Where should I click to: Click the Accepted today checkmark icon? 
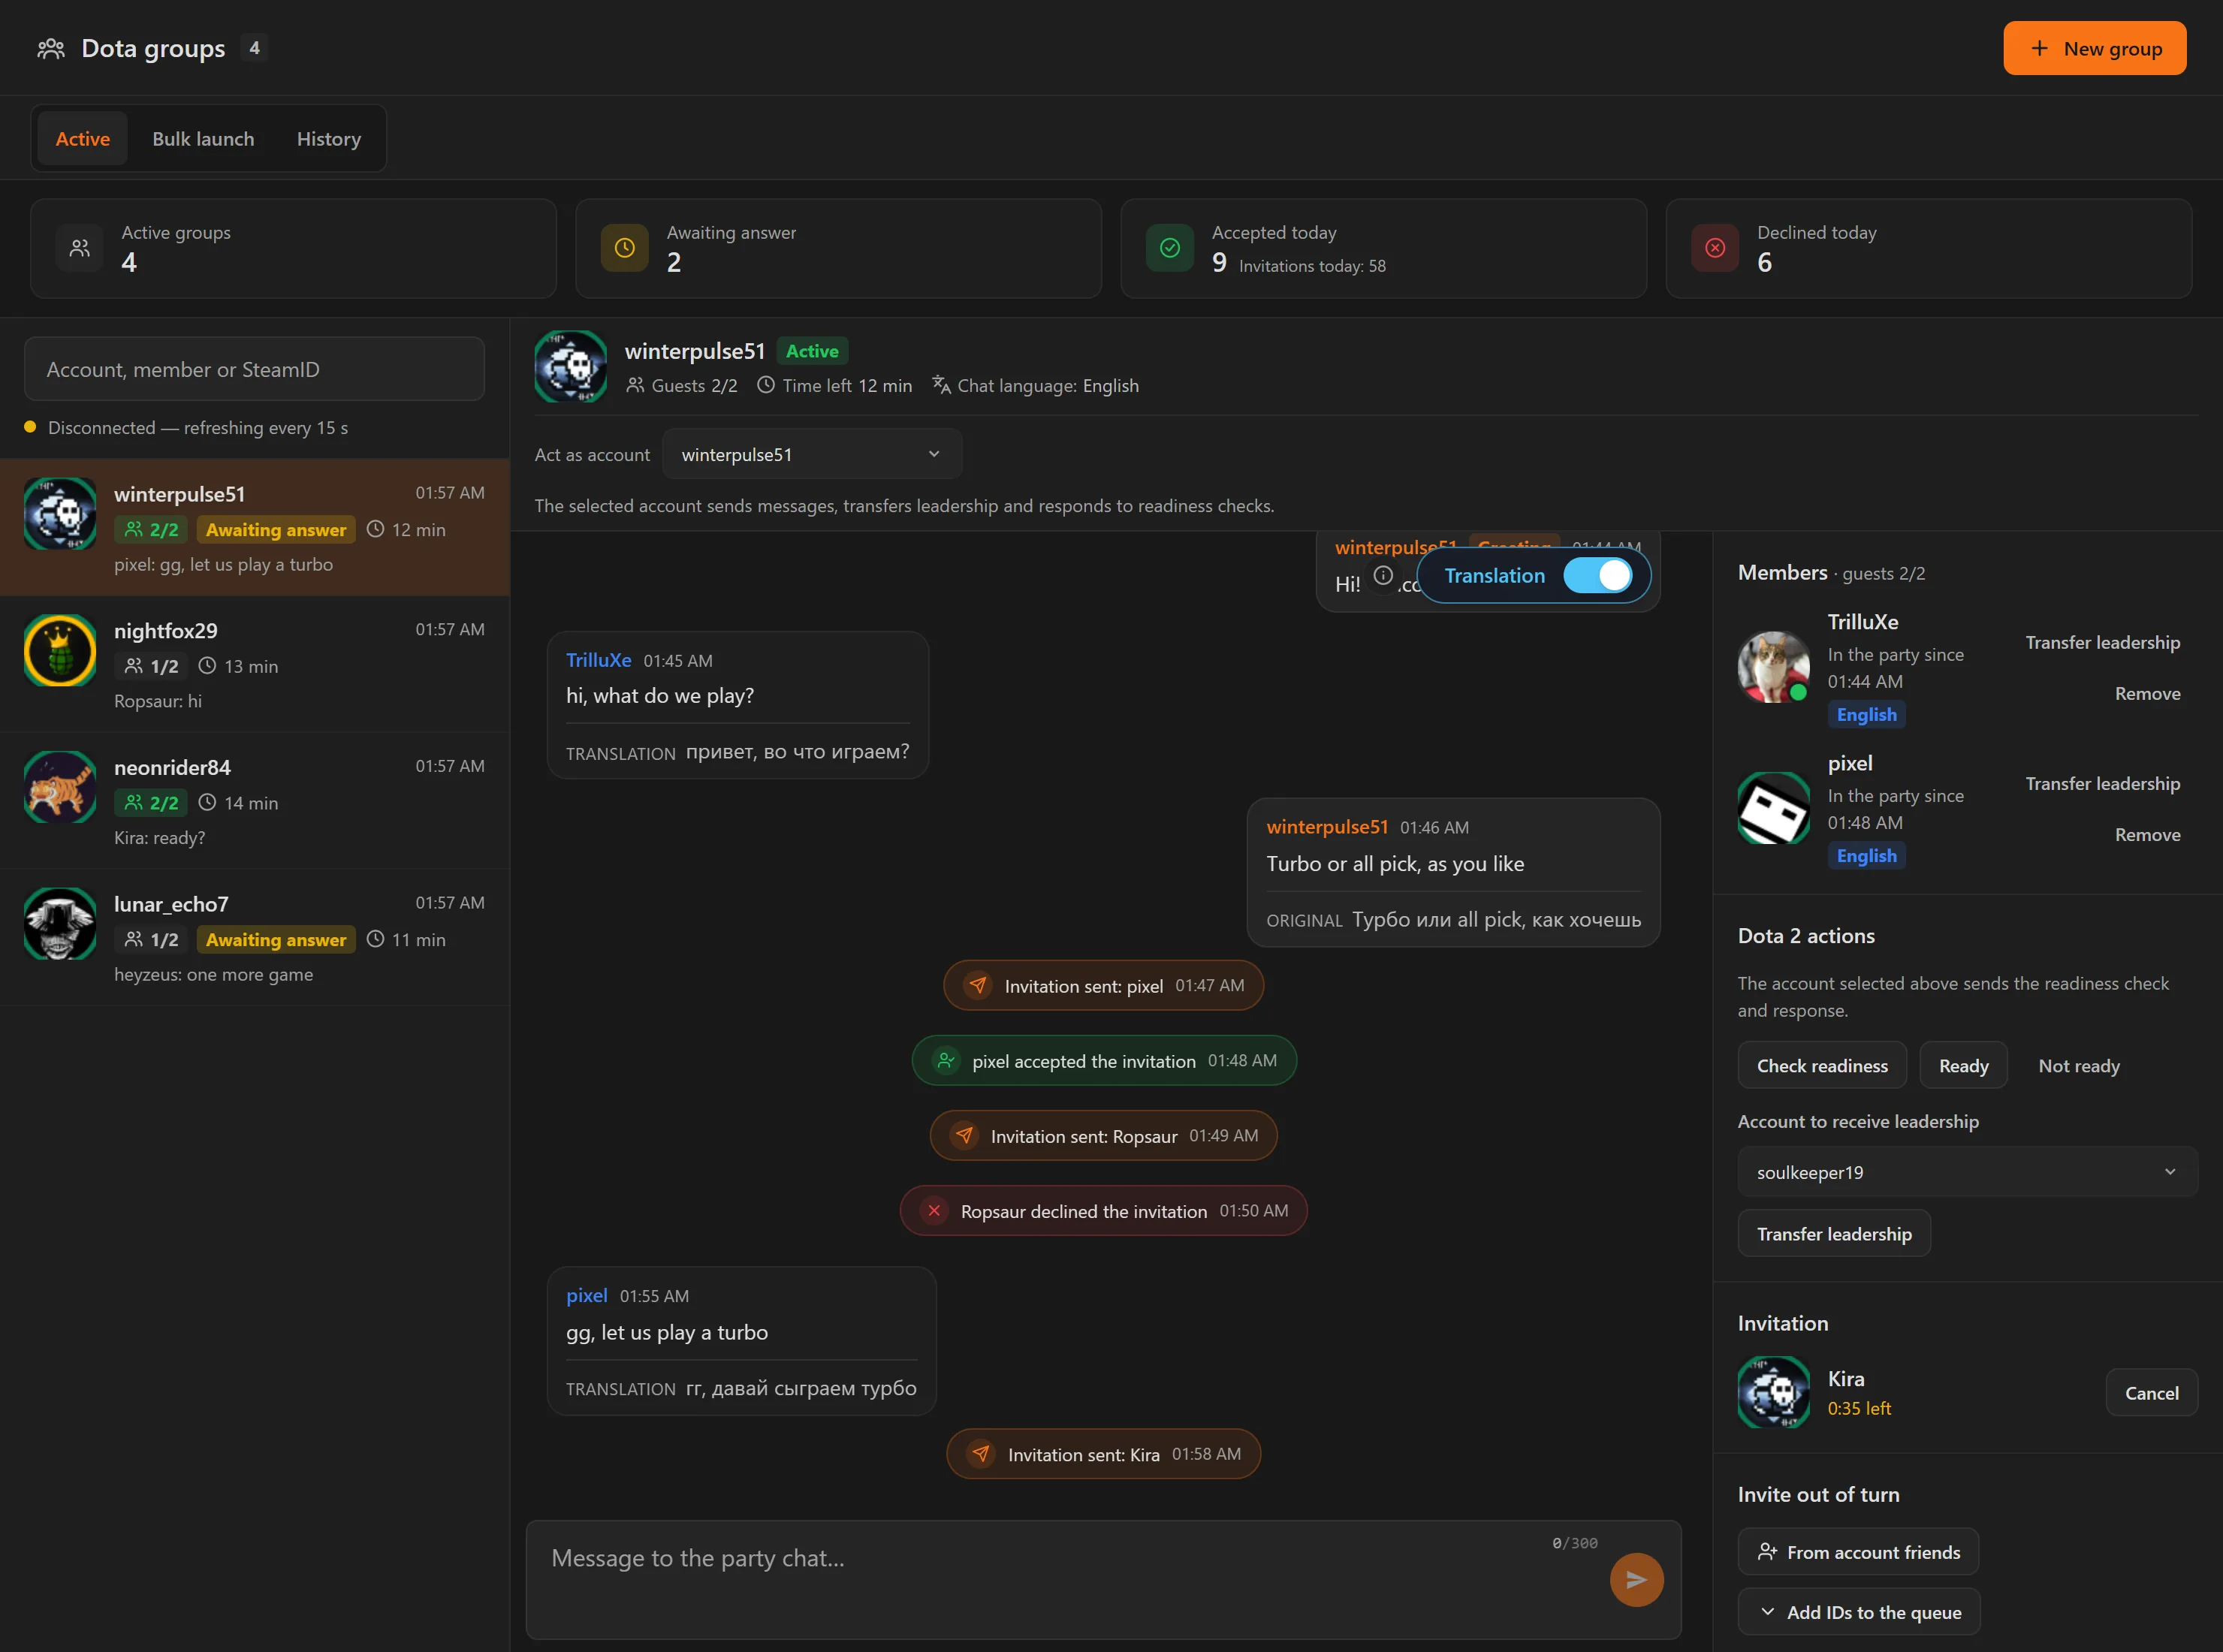point(1170,248)
